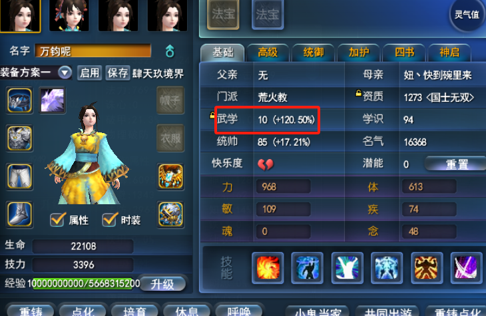Select the fire swirl skill icon
486x316 pixels.
[268, 267]
